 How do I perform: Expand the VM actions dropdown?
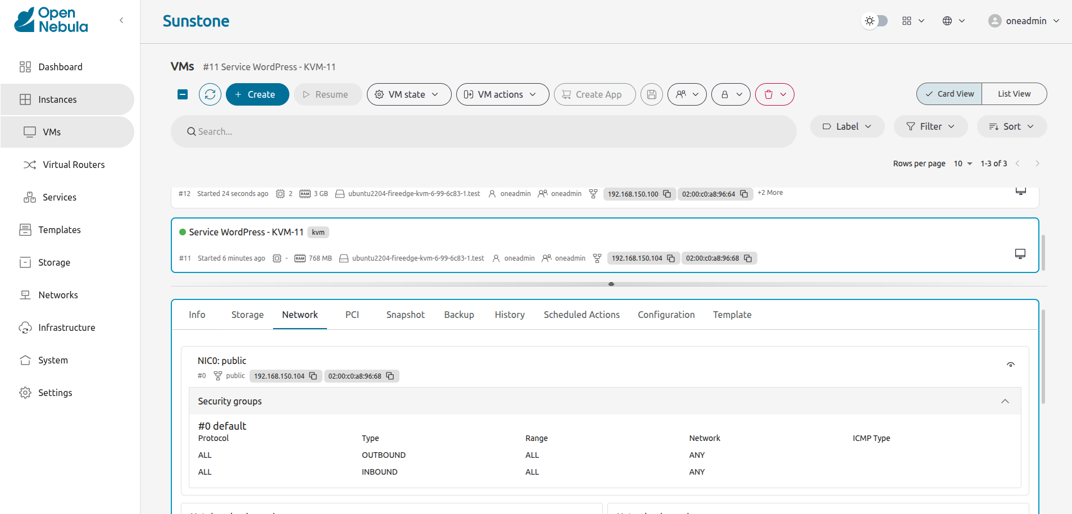tap(502, 94)
